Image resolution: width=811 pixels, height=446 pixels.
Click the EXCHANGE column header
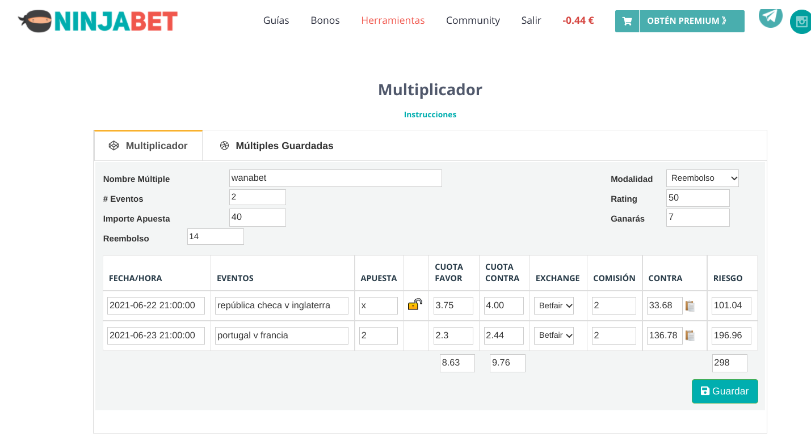click(558, 278)
